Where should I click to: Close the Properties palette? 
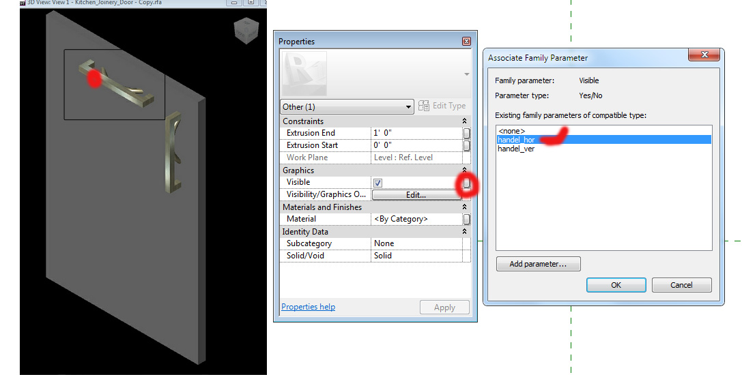pyautogui.click(x=466, y=42)
